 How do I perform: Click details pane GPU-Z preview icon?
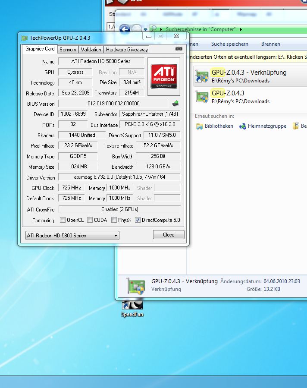point(135,286)
